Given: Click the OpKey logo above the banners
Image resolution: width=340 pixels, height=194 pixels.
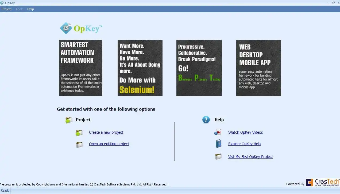Looking at the screenshot, I should coord(81,28).
